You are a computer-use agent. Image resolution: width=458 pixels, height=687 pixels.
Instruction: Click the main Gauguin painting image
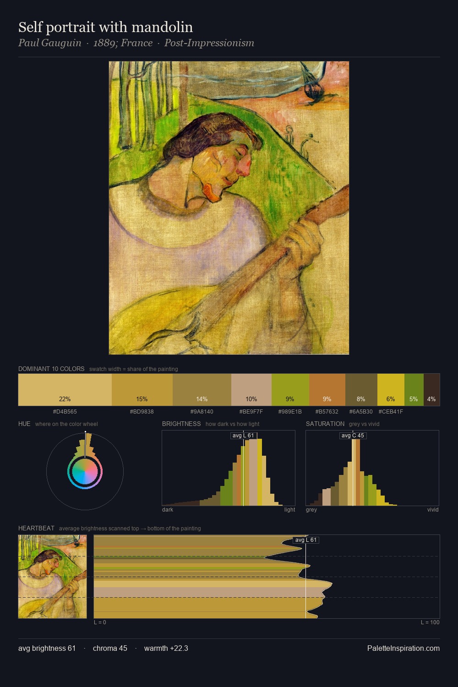point(229,208)
